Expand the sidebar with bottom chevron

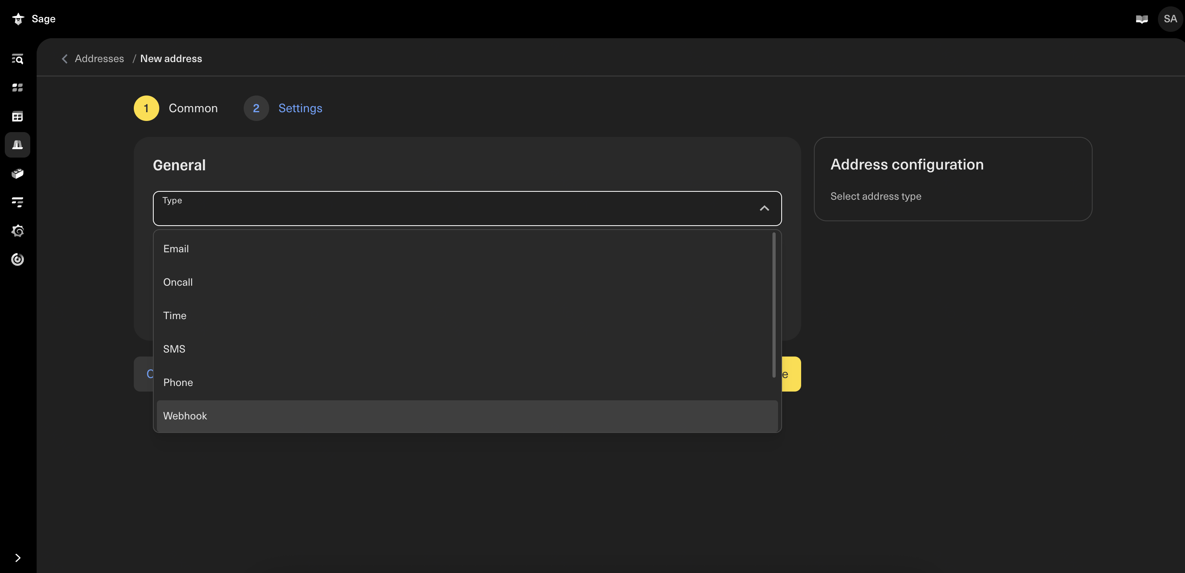pyautogui.click(x=18, y=558)
